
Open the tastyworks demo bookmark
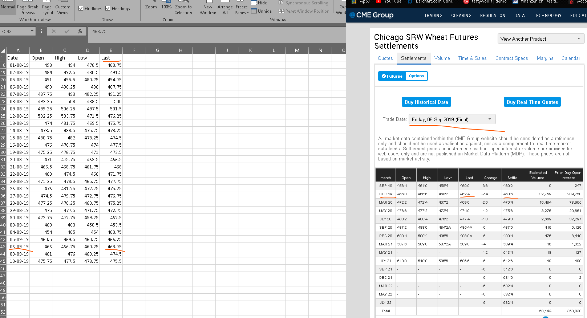(485, 2)
